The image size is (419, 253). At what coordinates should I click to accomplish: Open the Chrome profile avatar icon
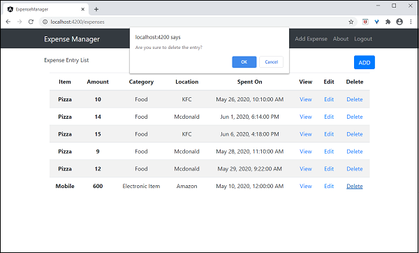tap(399, 22)
